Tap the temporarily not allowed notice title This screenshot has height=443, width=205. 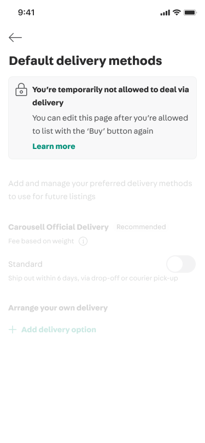coord(110,96)
